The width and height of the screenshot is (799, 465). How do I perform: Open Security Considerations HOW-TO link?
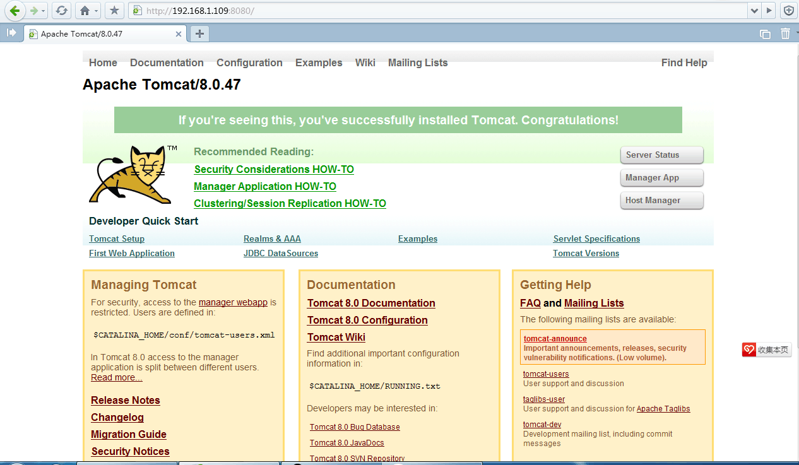274,169
